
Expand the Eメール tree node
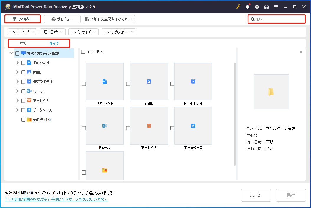[x=17, y=91]
